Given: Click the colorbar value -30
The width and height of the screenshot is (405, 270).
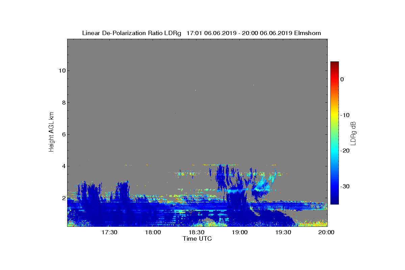Looking at the screenshot, I should (x=345, y=186).
